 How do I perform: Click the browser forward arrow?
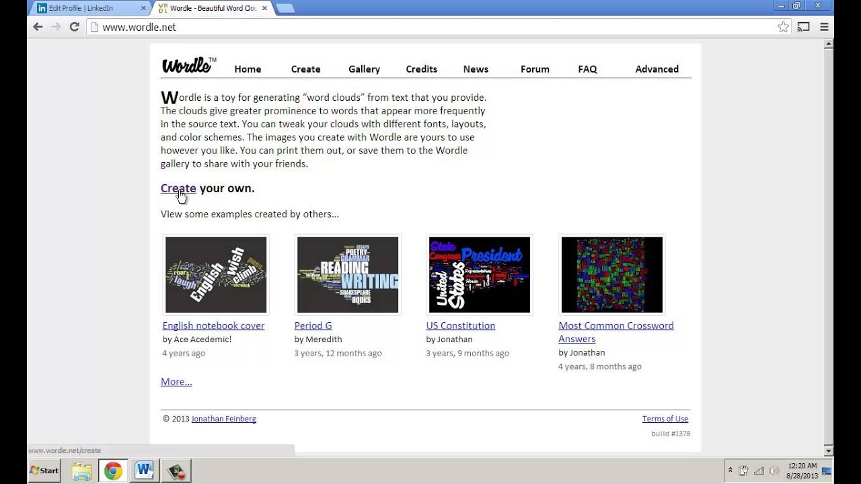56,27
